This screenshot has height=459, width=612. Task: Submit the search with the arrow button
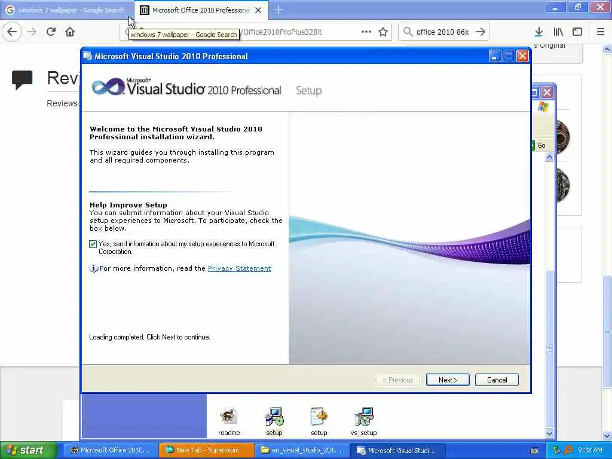click(x=481, y=32)
